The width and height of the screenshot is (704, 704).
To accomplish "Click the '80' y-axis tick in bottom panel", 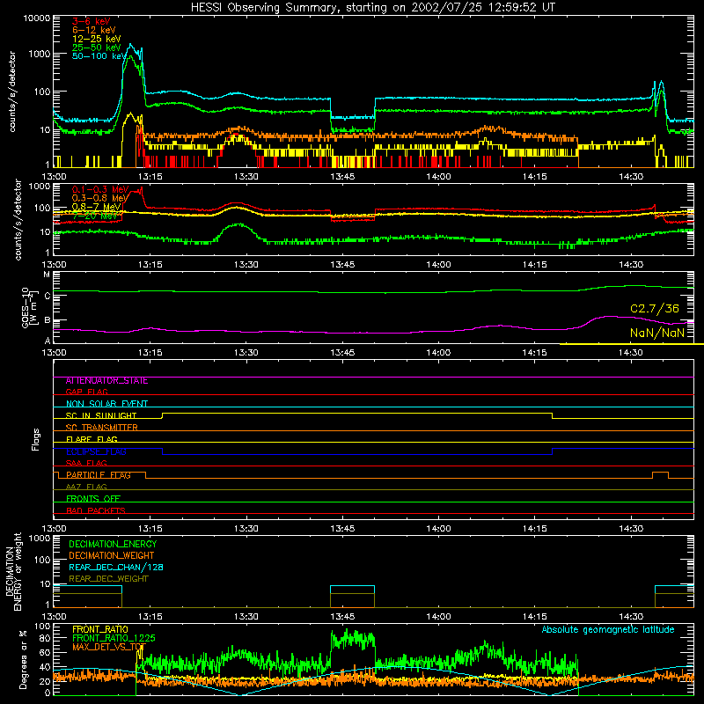I will click(45, 638).
